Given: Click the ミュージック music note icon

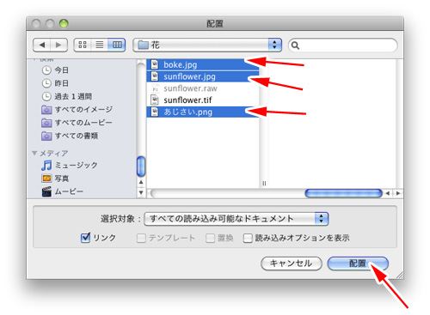Looking at the screenshot, I should point(46,165).
